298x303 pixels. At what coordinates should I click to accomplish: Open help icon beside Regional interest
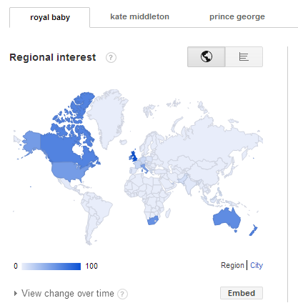point(111,58)
